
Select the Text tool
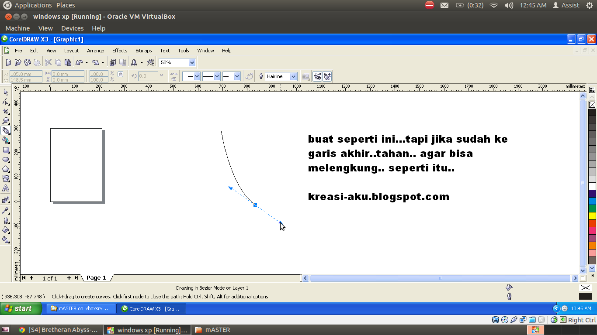click(x=6, y=188)
